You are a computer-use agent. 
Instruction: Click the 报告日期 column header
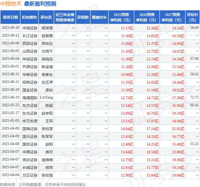10,17
